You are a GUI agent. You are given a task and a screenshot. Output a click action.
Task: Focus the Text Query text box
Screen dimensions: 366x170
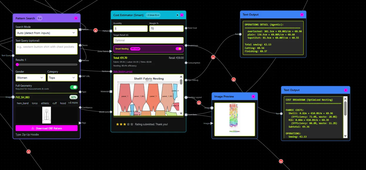click(x=46, y=49)
